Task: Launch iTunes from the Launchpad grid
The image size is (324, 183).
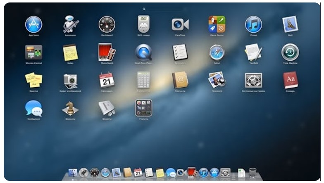Action: pos(254,24)
